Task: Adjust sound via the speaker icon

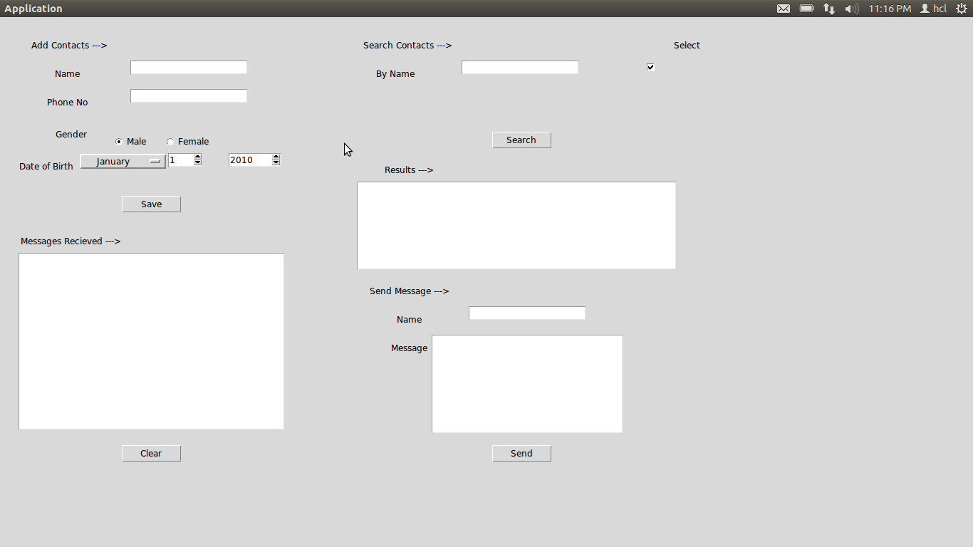Action: pyautogui.click(x=851, y=8)
